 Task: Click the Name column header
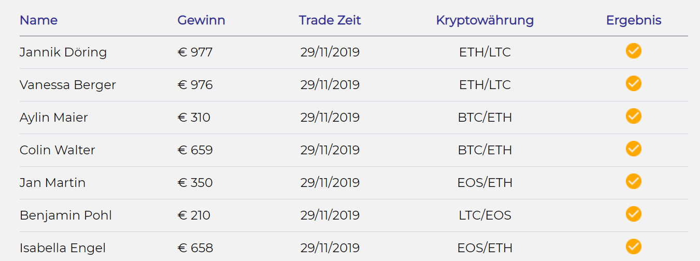[38, 20]
